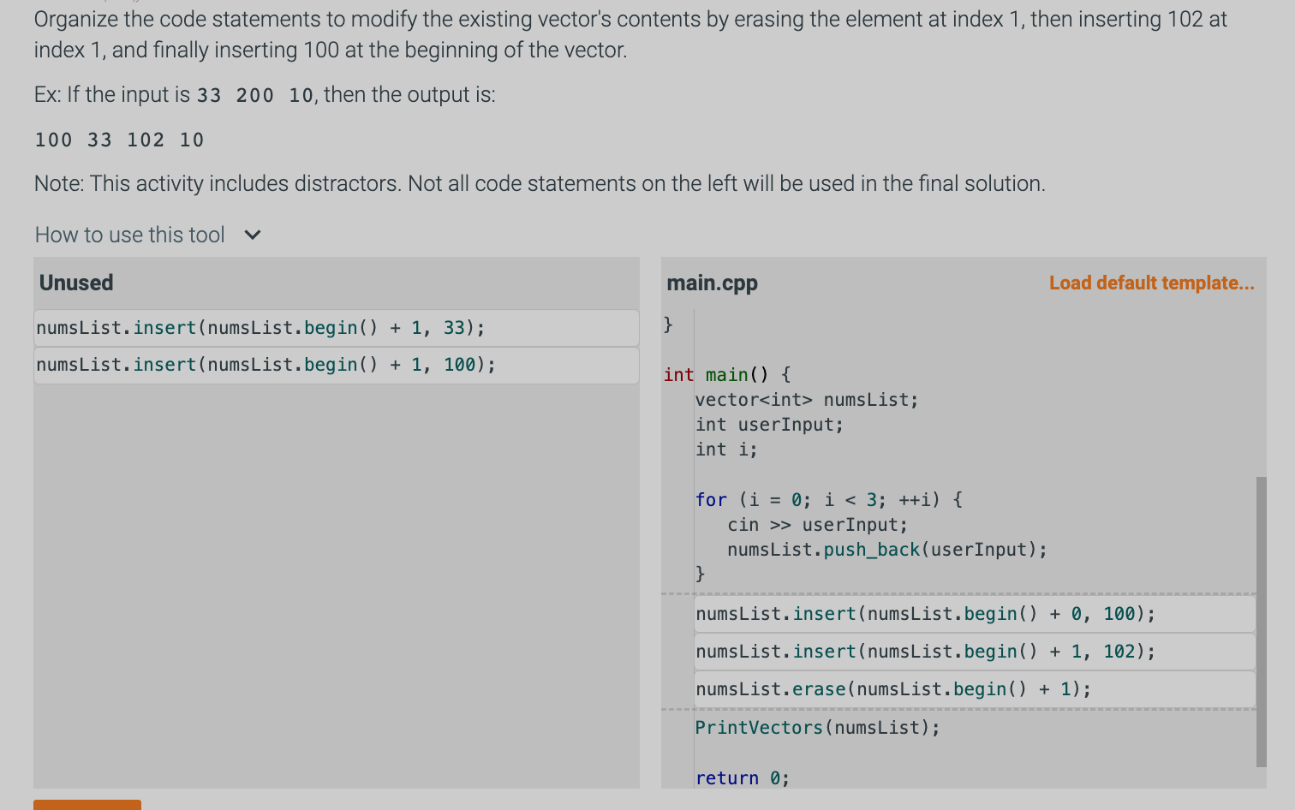
Task: Click the chevron next to How to use this tool
Action: click(x=253, y=235)
